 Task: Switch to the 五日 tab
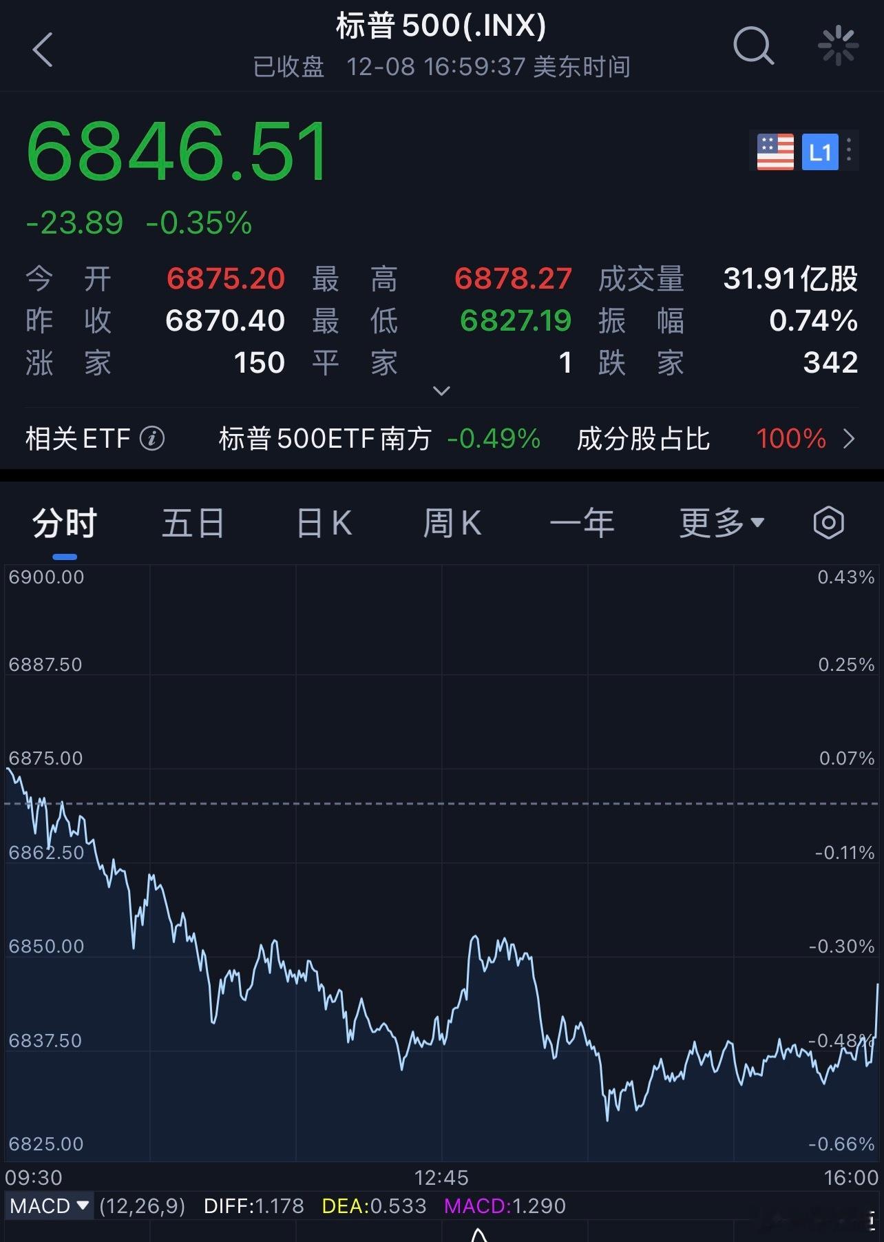pos(193,523)
